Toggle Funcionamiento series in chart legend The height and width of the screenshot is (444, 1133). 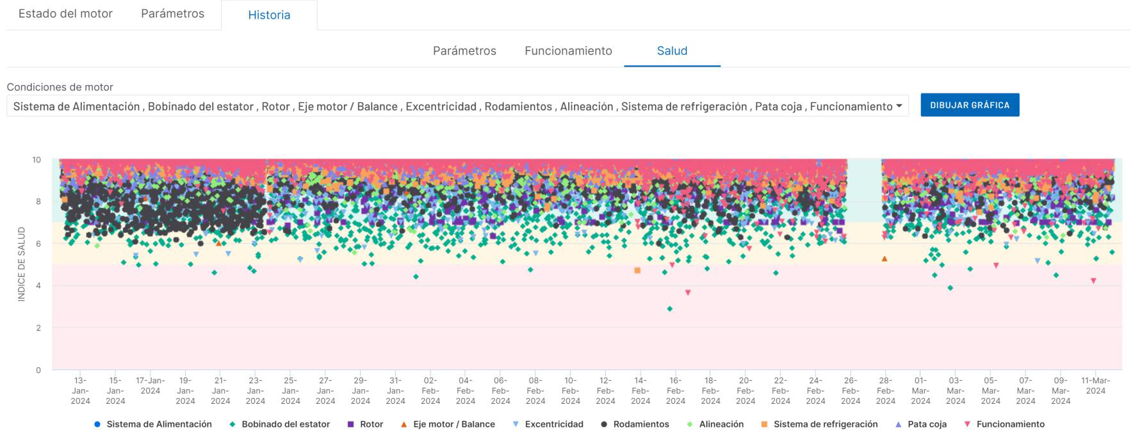point(1010,424)
